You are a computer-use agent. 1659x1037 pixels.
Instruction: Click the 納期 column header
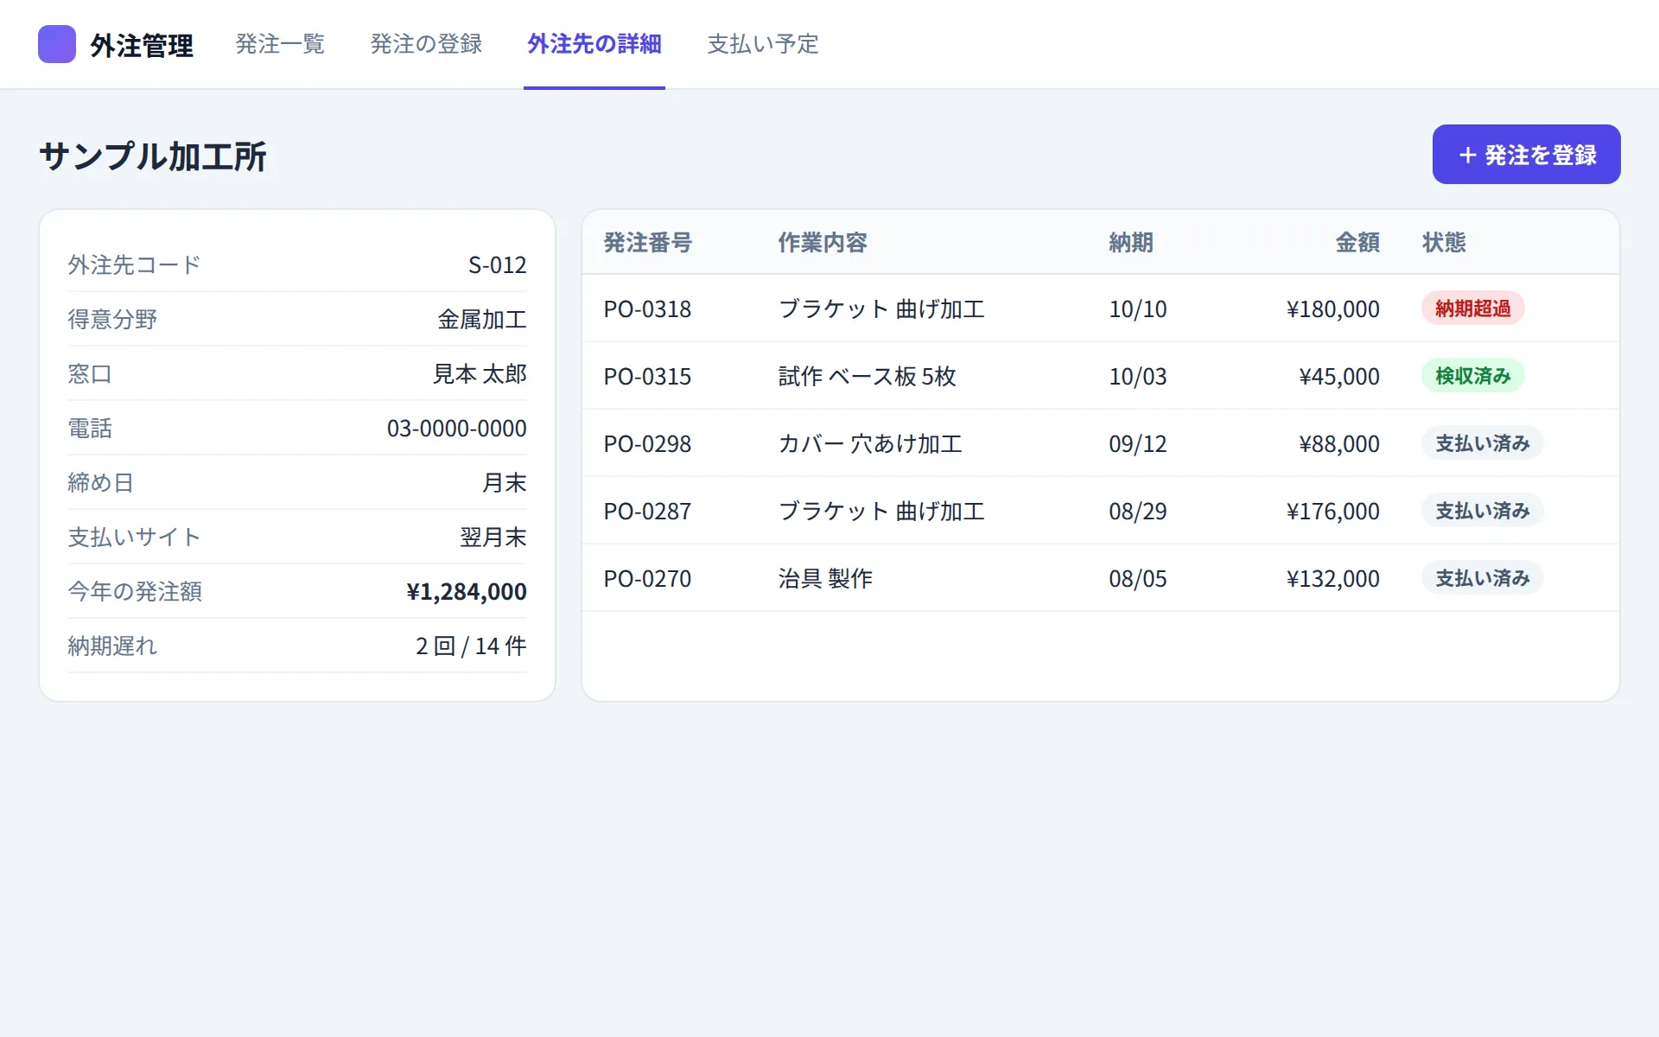click(x=1131, y=243)
